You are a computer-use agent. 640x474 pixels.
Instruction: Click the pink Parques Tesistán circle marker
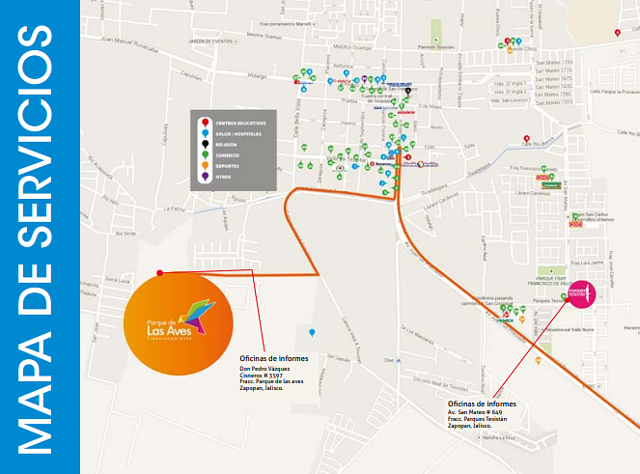[x=579, y=292]
